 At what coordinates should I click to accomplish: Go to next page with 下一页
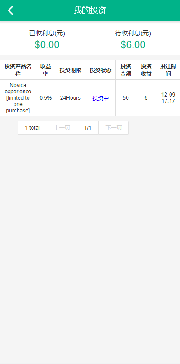click(x=114, y=128)
